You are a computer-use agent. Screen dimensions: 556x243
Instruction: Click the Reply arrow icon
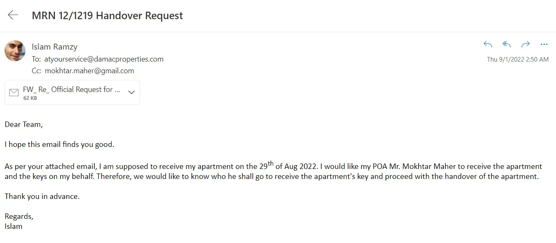(x=488, y=44)
